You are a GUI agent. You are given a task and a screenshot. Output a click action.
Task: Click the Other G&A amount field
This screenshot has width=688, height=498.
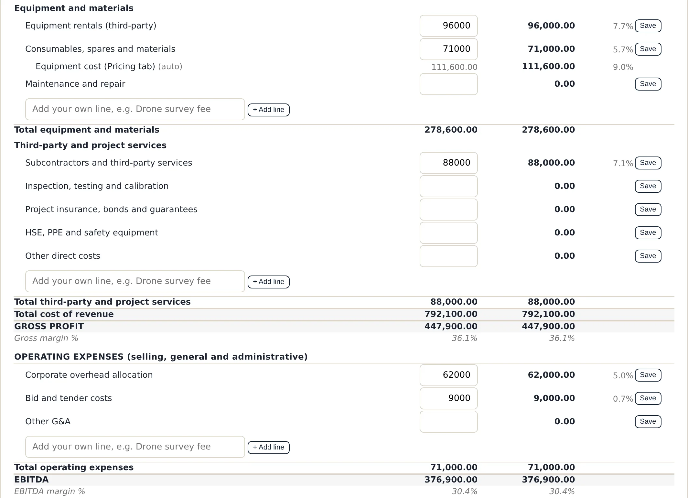[448, 422]
